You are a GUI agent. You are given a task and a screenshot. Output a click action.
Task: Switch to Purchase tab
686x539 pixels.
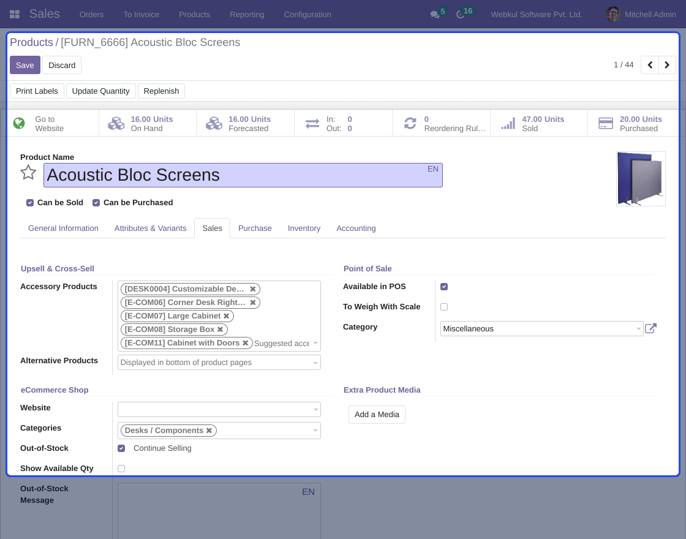pos(255,228)
